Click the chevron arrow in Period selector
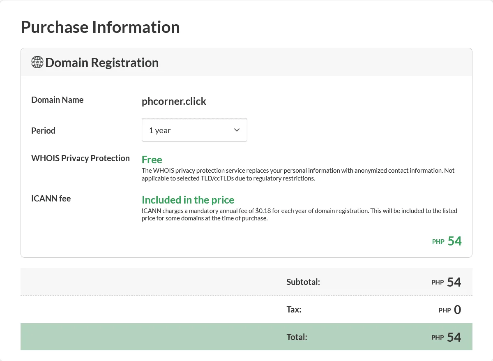Image resolution: width=493 pixels, height=361 pixels. pyautogui.click(x=237, y=130)
